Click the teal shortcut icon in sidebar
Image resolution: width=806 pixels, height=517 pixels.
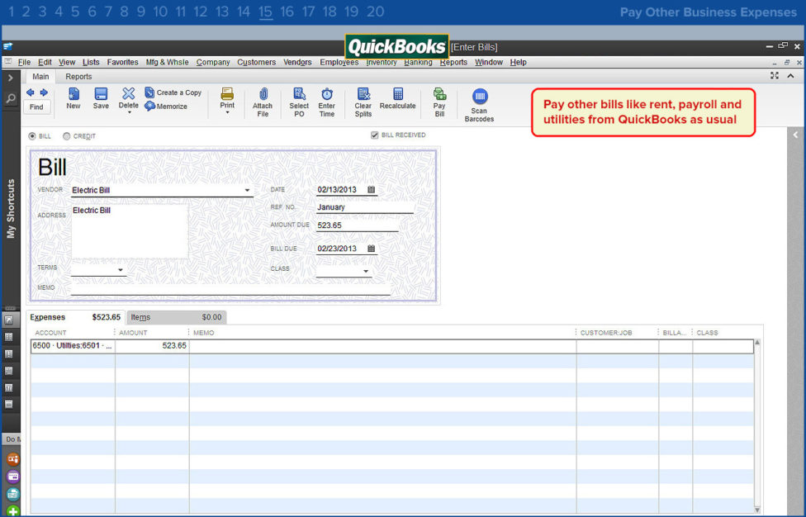pos(13,494)
